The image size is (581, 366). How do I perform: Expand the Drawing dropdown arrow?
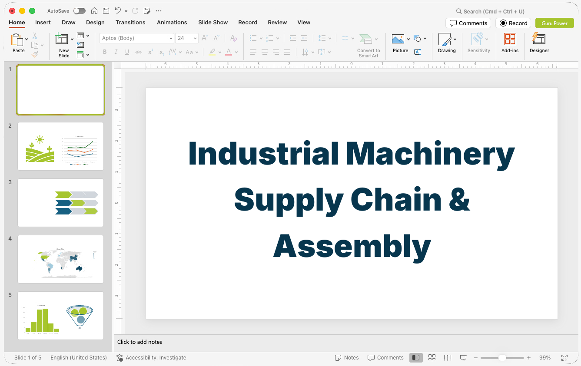[x=455, y=39]
